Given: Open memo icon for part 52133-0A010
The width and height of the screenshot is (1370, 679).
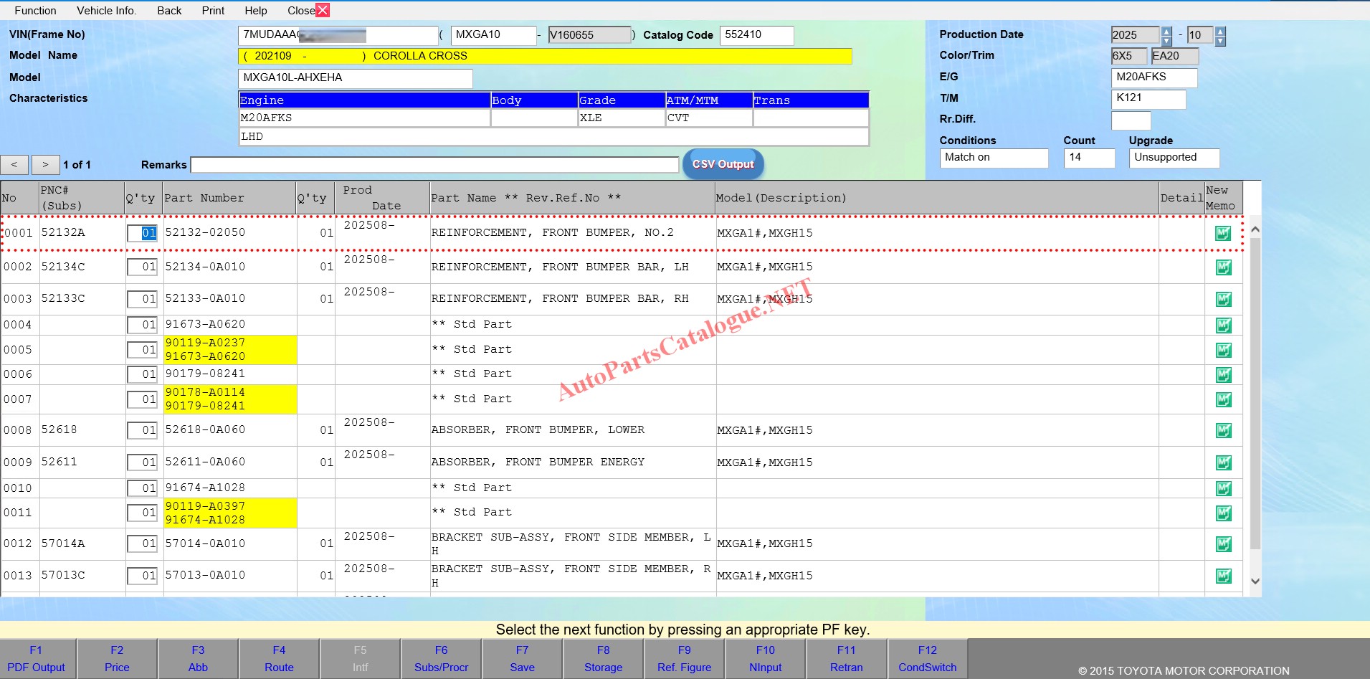Looking at the screenshot, I should click(1223, 299).
